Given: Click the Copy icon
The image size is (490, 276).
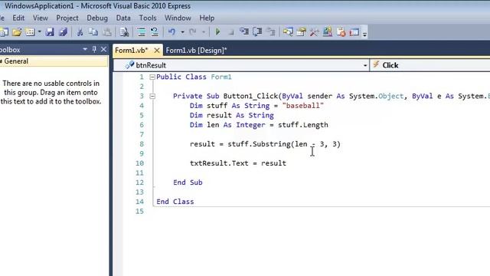Looking at the screenshot, I should [93, 32].
